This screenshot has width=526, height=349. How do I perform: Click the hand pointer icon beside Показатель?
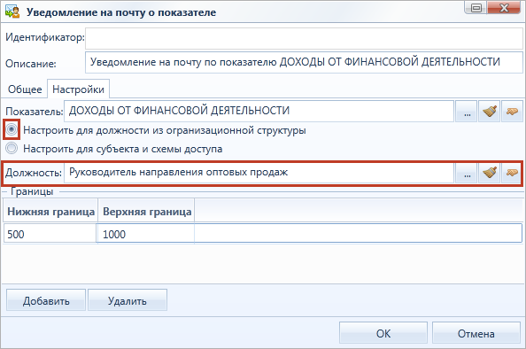512,112
